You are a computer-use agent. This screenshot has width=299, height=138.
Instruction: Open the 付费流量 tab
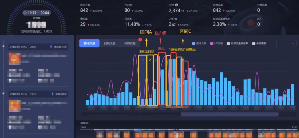130,43
